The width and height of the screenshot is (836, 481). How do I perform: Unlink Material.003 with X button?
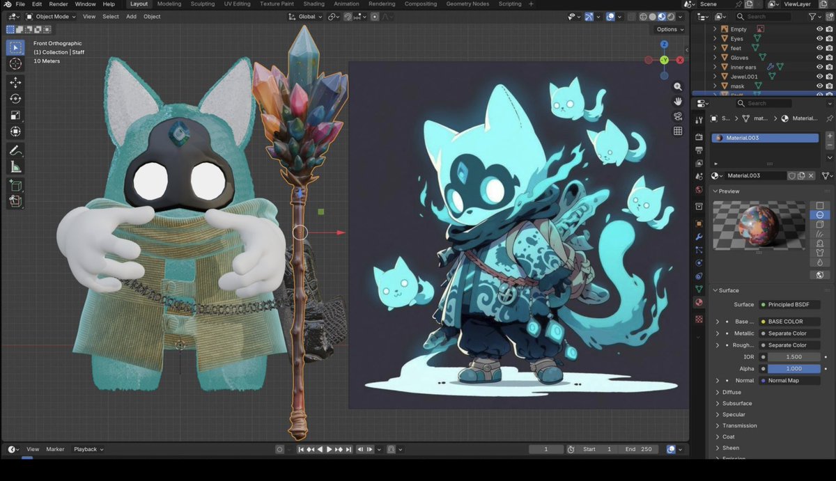[811, 175]
